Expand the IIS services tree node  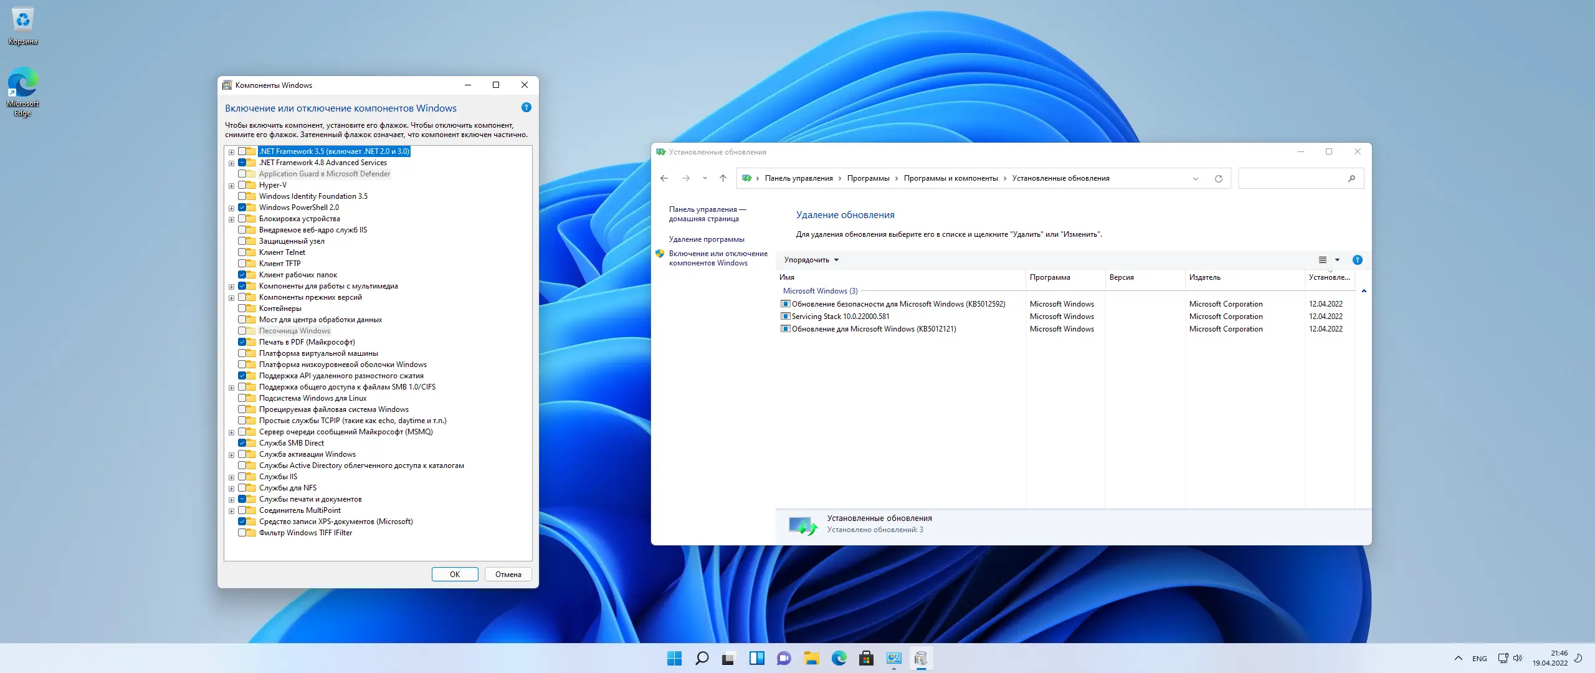tap(231, 477)
